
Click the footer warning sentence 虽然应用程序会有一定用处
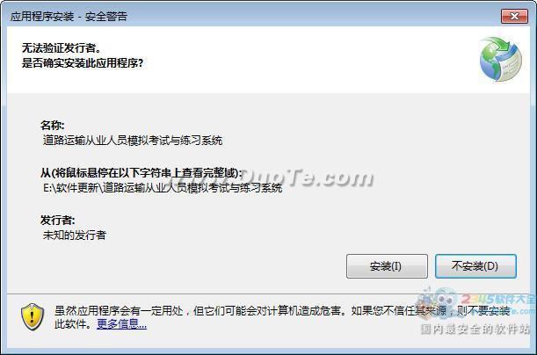(x=120, y=310)
